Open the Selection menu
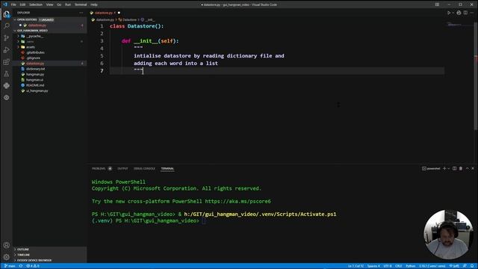The image size is (478, 269). coord(36,4)
